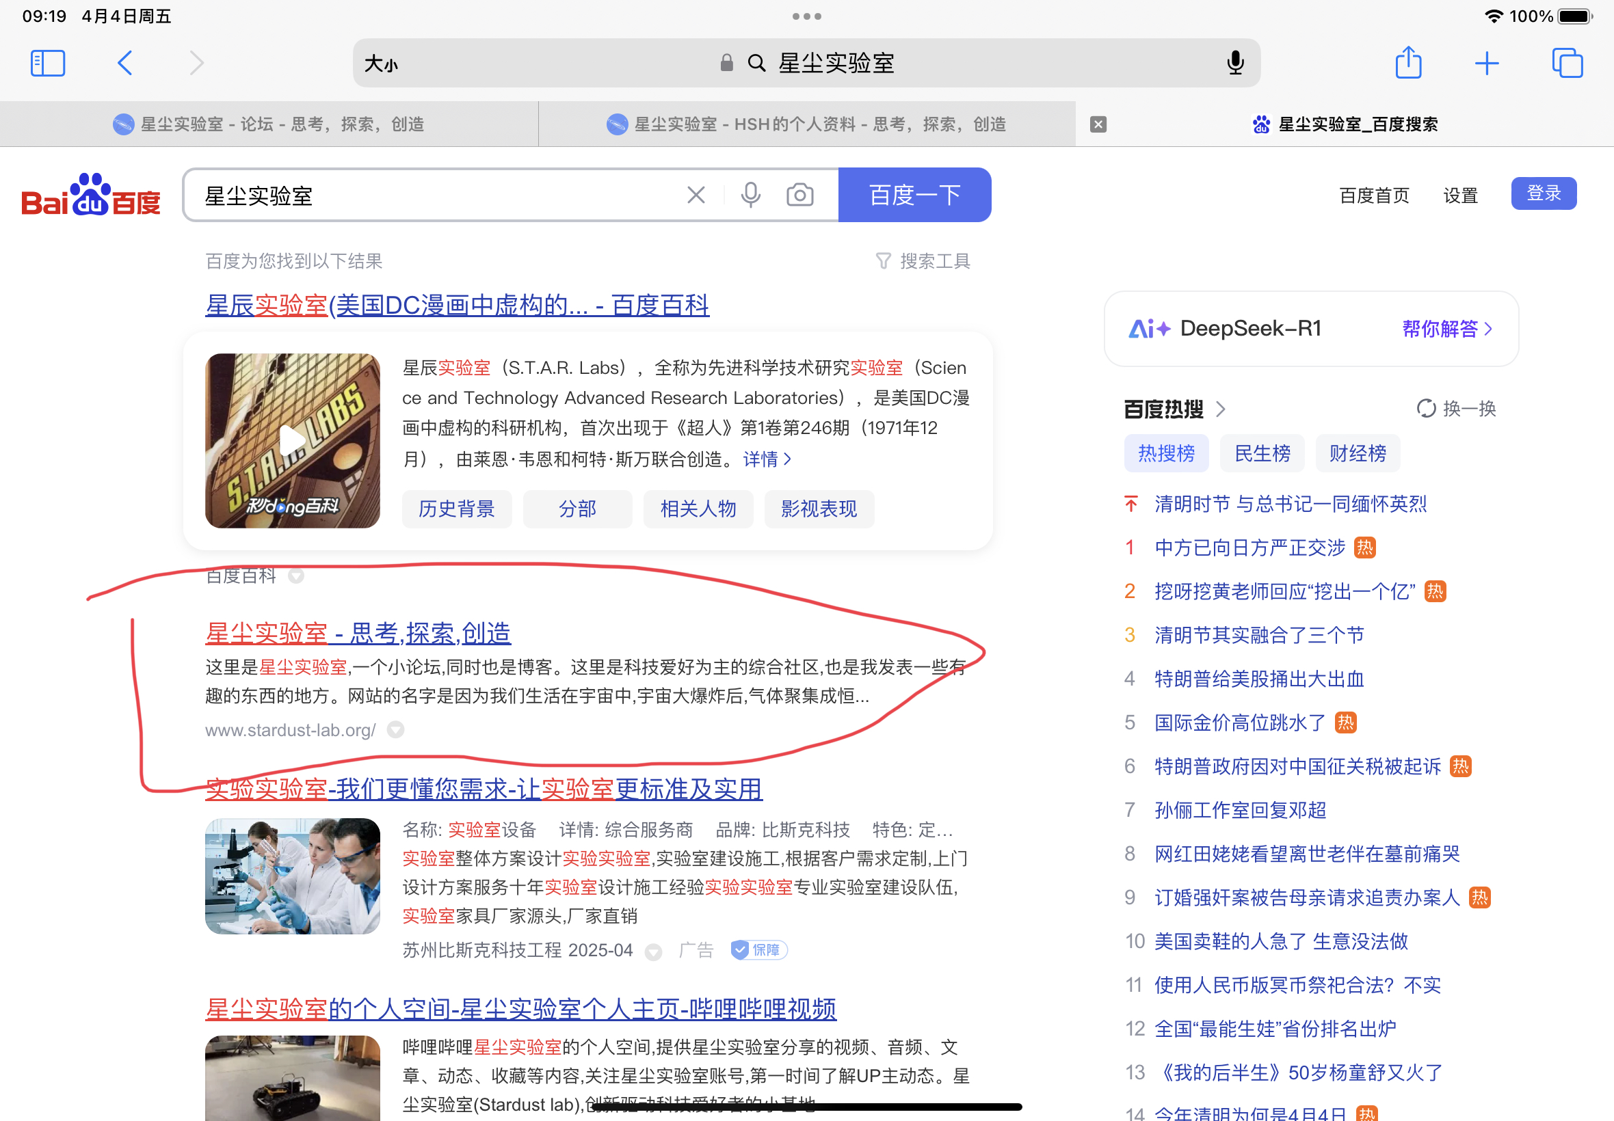Open the 设置 settings link
1614x1121 pixels.
click(1460, 195)
